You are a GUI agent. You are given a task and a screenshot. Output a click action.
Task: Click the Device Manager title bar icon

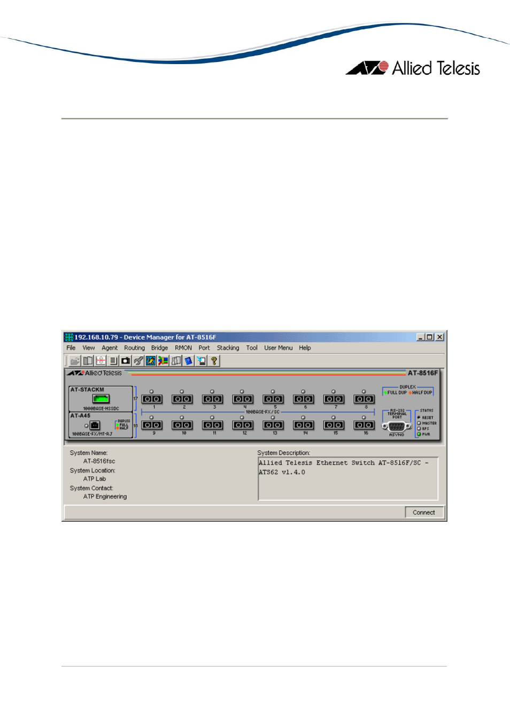point(68,337)
